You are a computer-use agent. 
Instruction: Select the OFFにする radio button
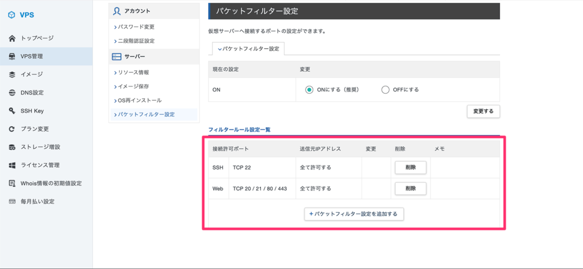385,89
